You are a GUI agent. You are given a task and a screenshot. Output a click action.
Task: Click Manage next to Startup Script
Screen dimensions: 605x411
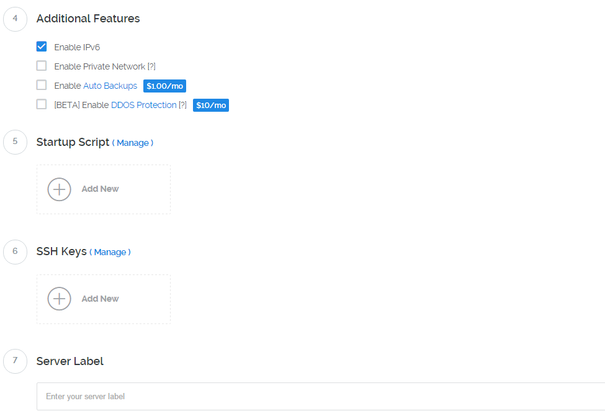[133, 143]
